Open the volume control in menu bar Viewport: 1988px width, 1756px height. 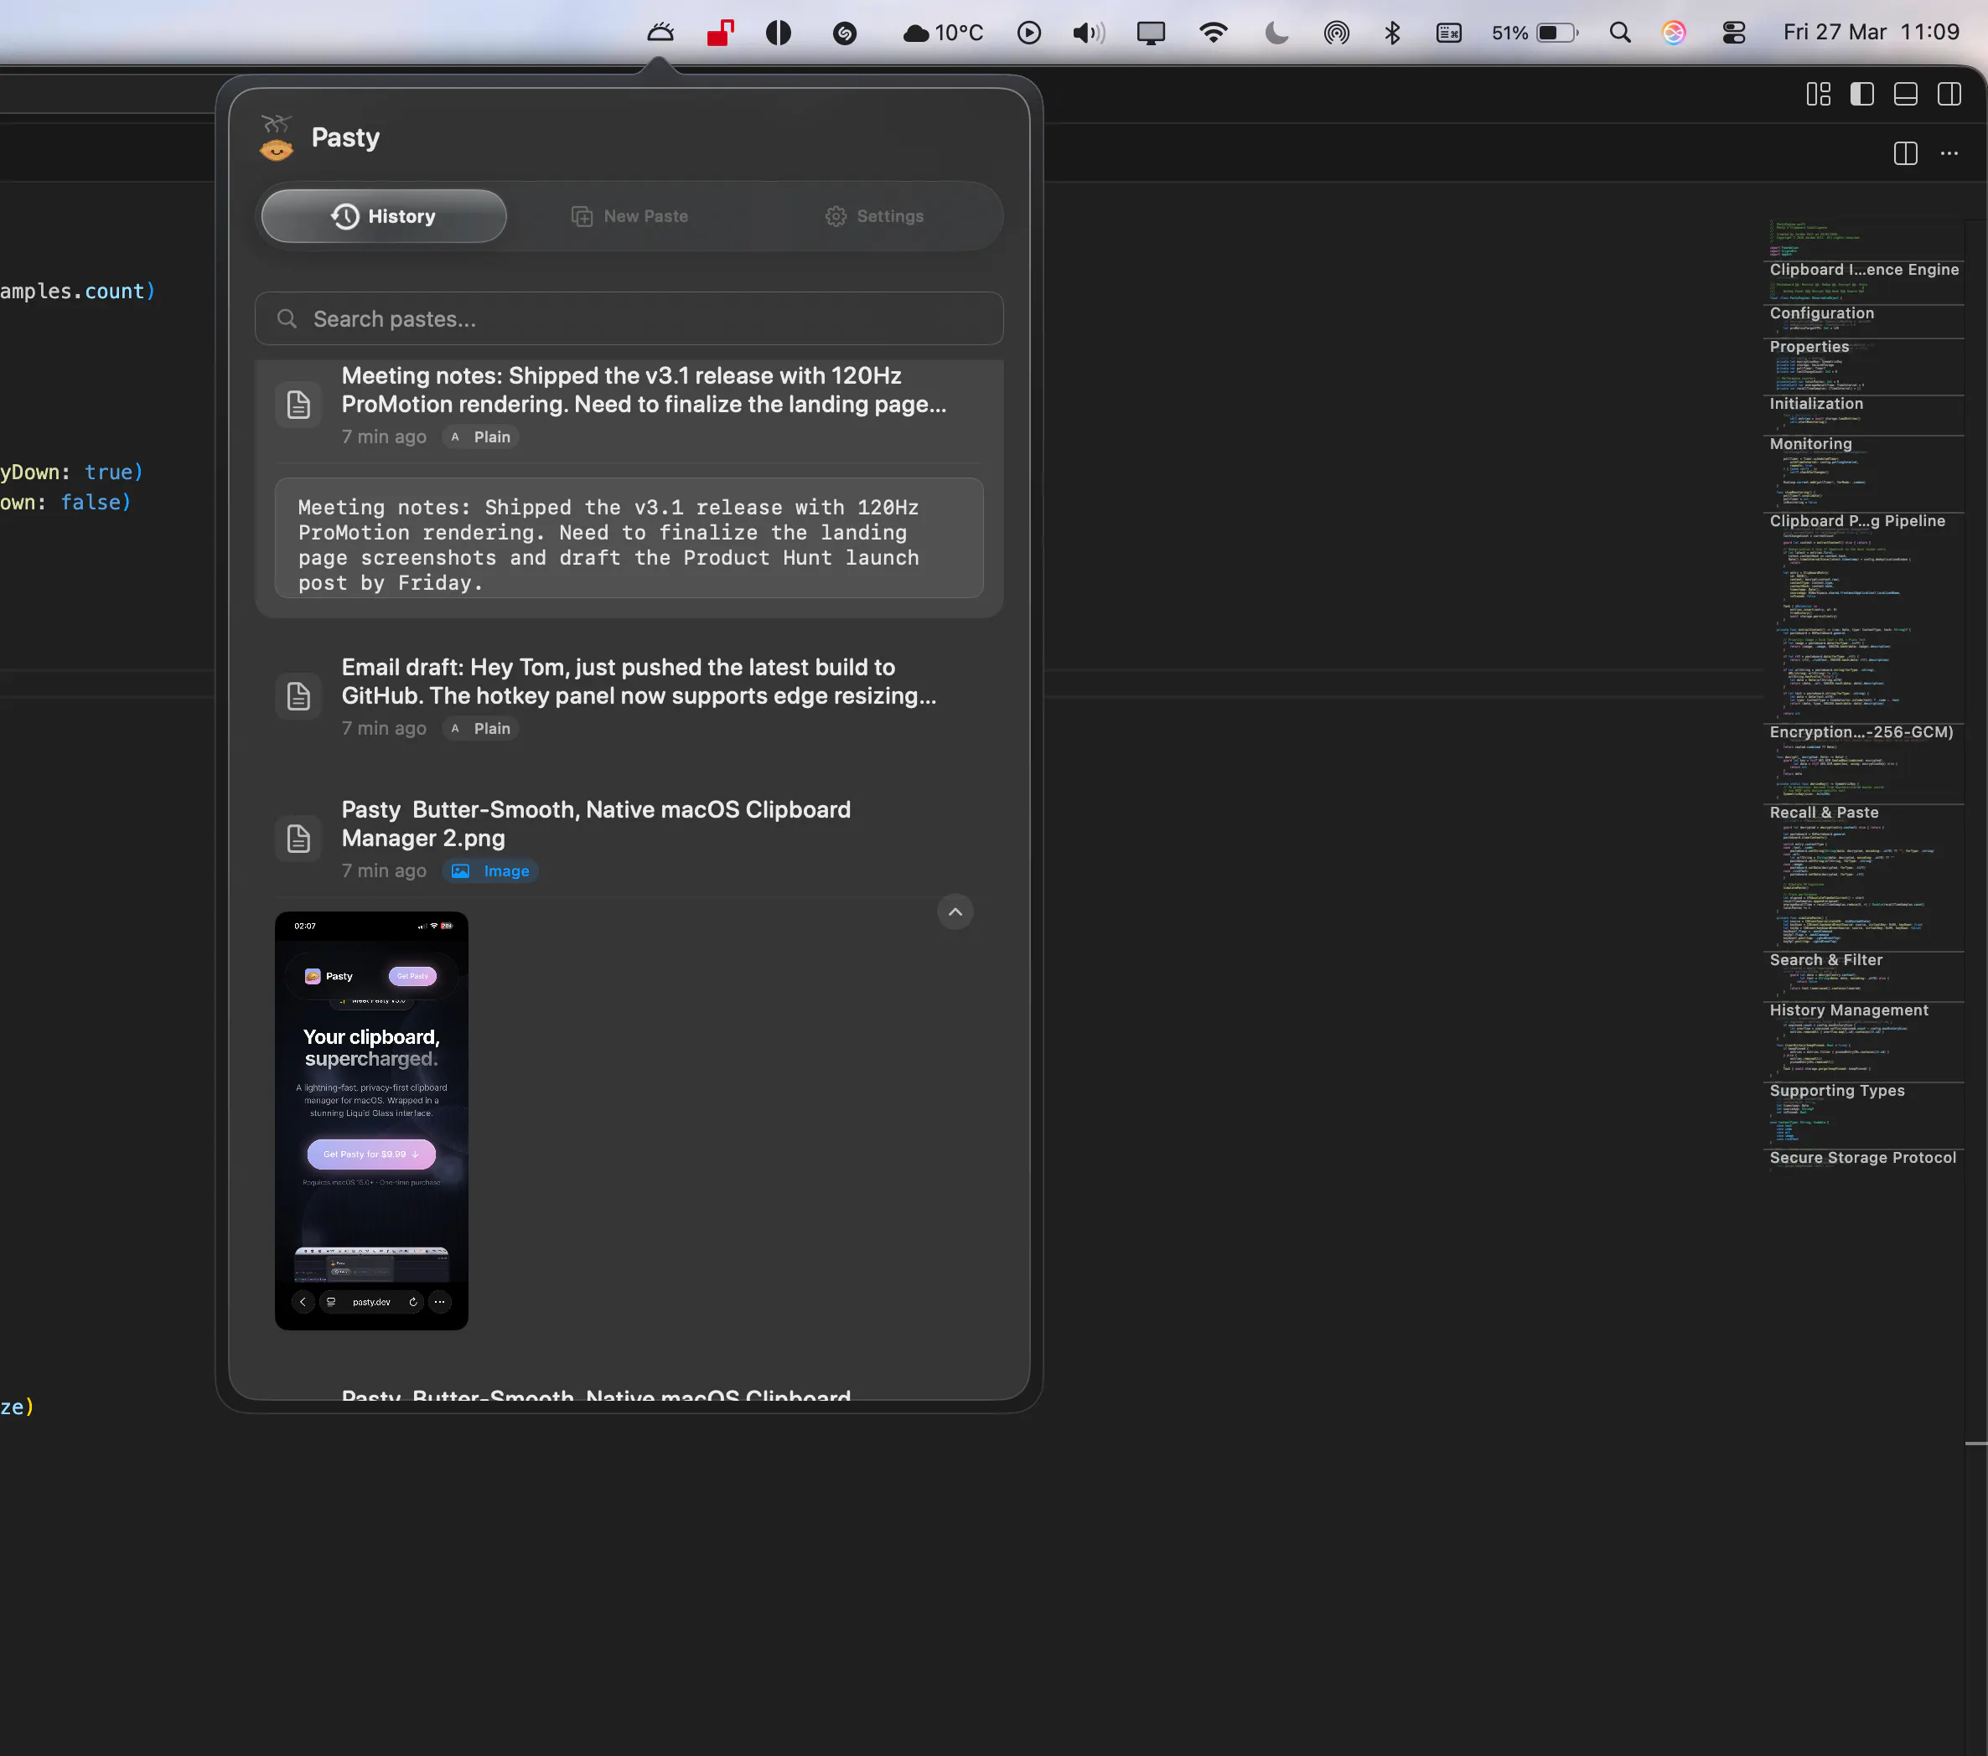coord(1089,33)
